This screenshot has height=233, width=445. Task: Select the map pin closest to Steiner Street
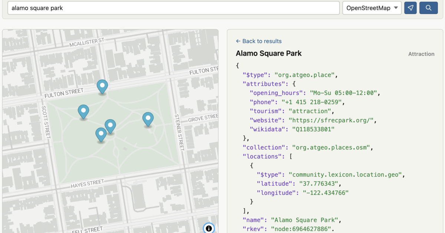(148, 119)
